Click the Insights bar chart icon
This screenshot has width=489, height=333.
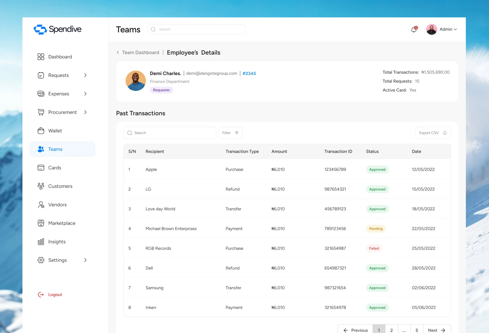coord(41,241)
